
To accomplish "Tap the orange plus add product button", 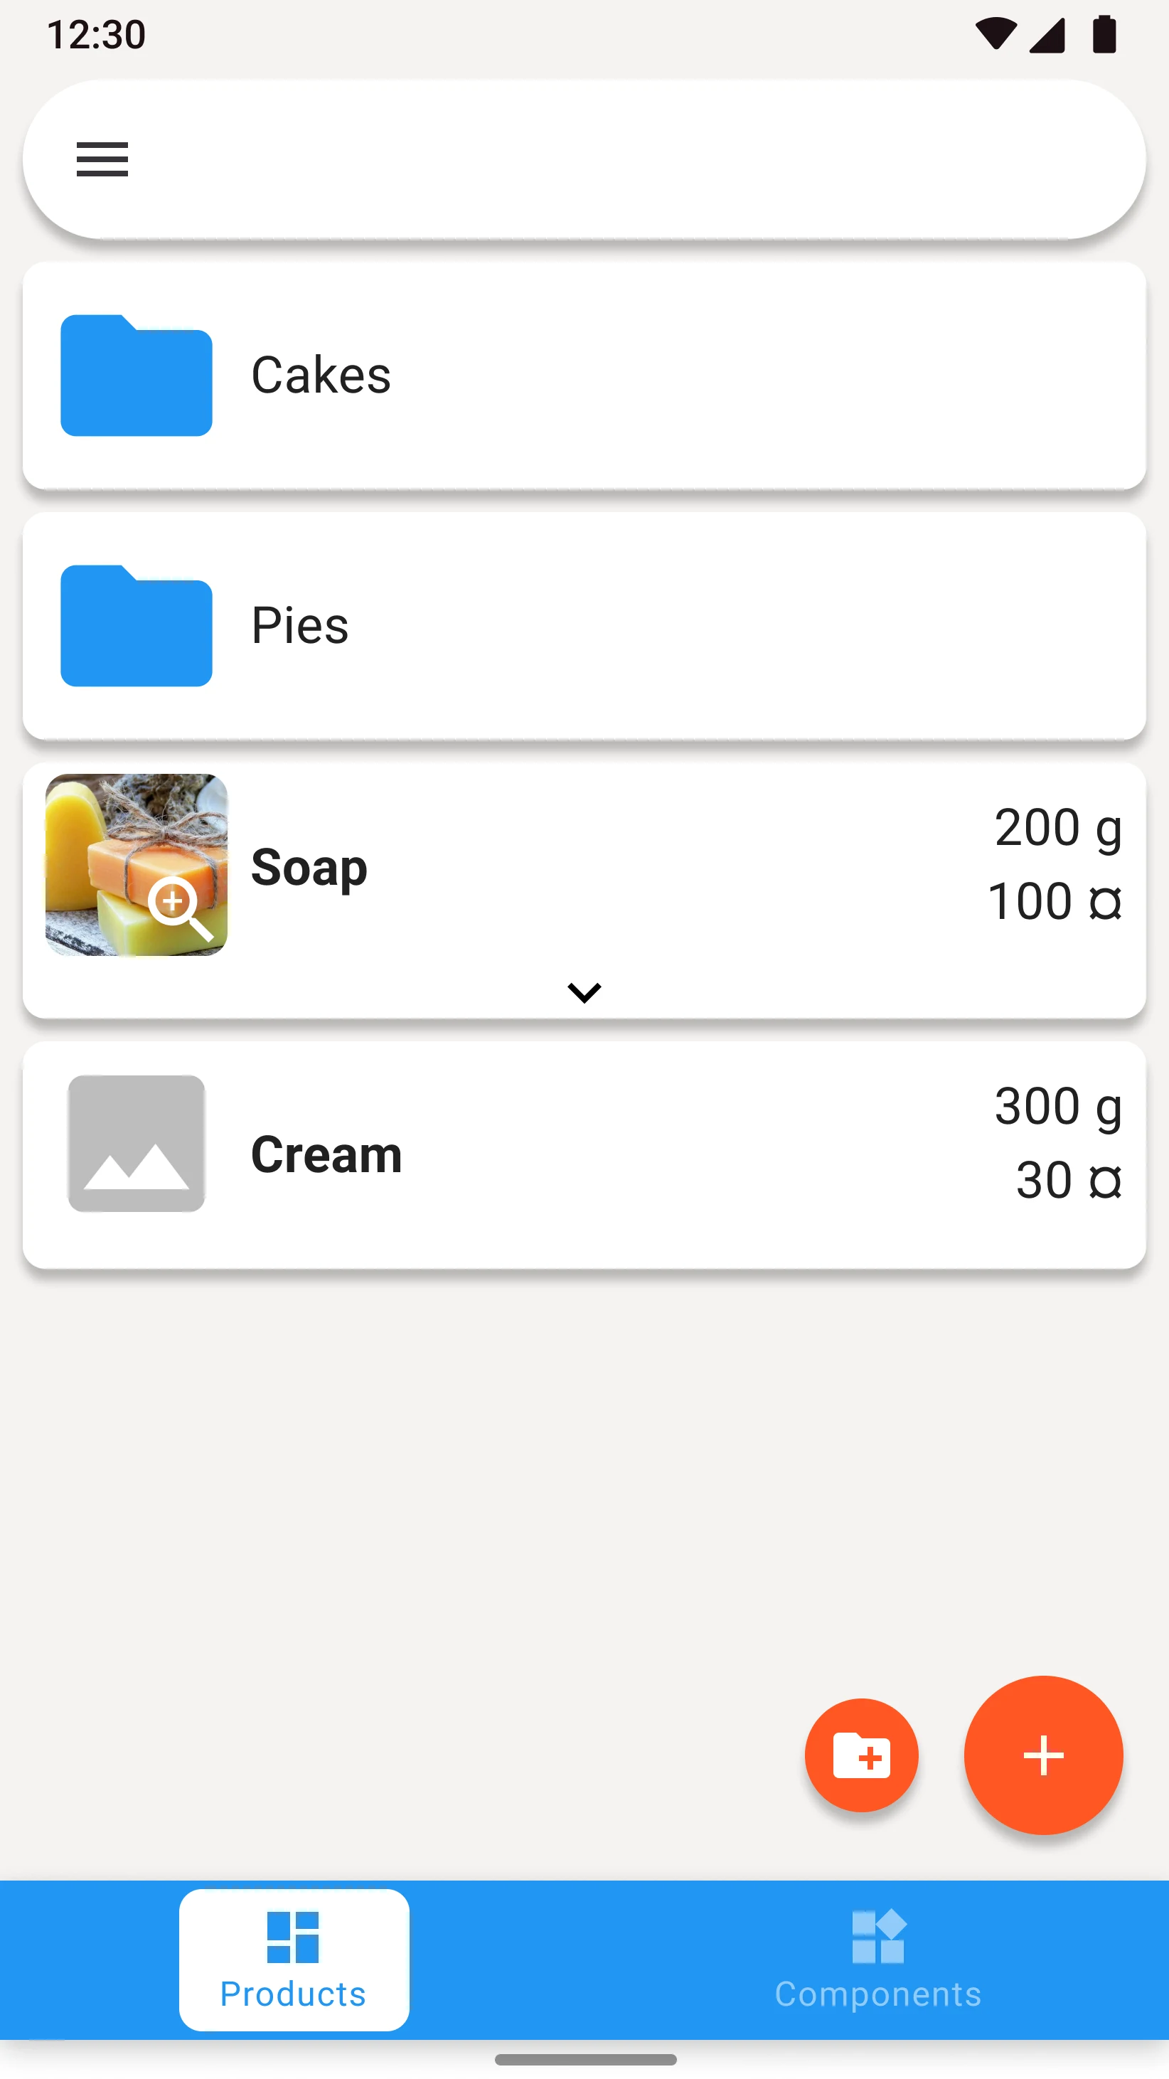I will (x=1043, y=1755).
